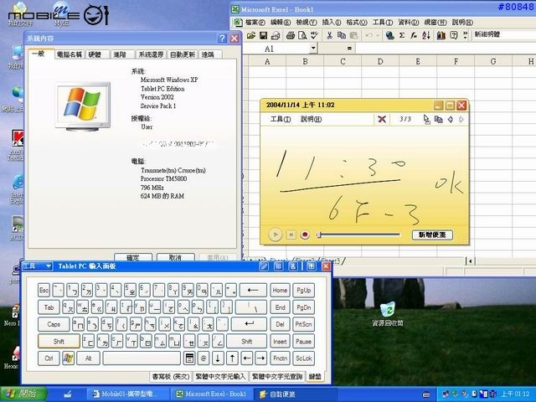Image resolution: width=536 pixels, height=402 pixels.
Task: Click the drag-and-drop pointer icon in sticky note
Action: 426,119
